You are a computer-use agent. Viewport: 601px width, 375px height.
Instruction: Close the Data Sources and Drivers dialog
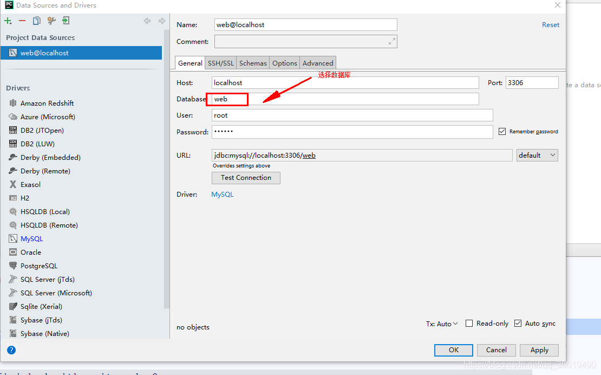[558, 5]
